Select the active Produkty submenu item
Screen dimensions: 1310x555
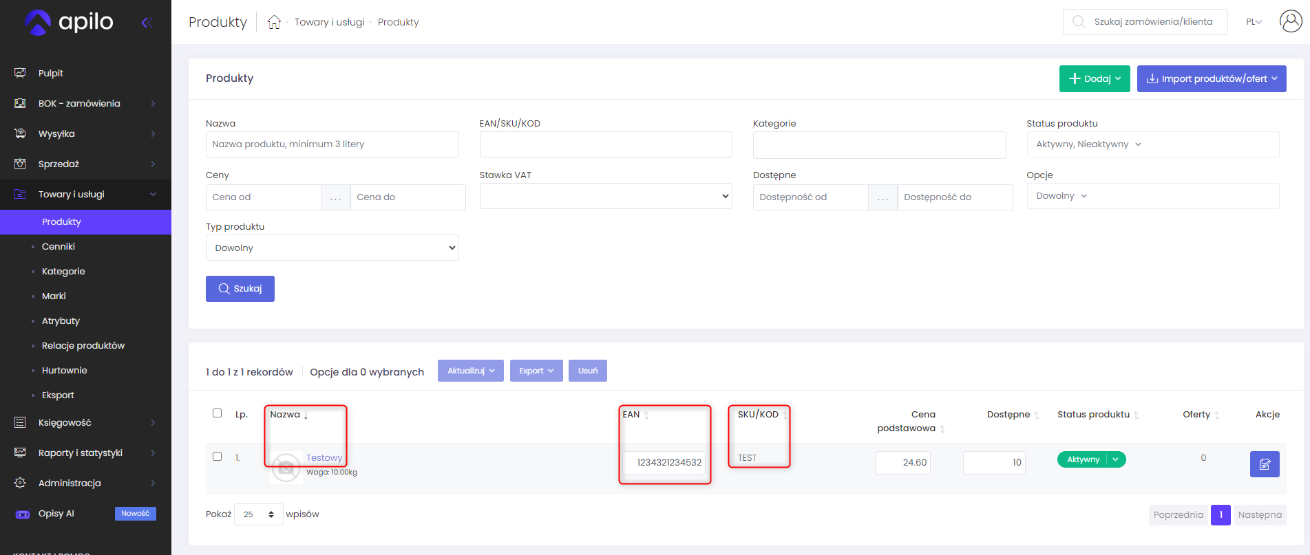tap(85, 221)
